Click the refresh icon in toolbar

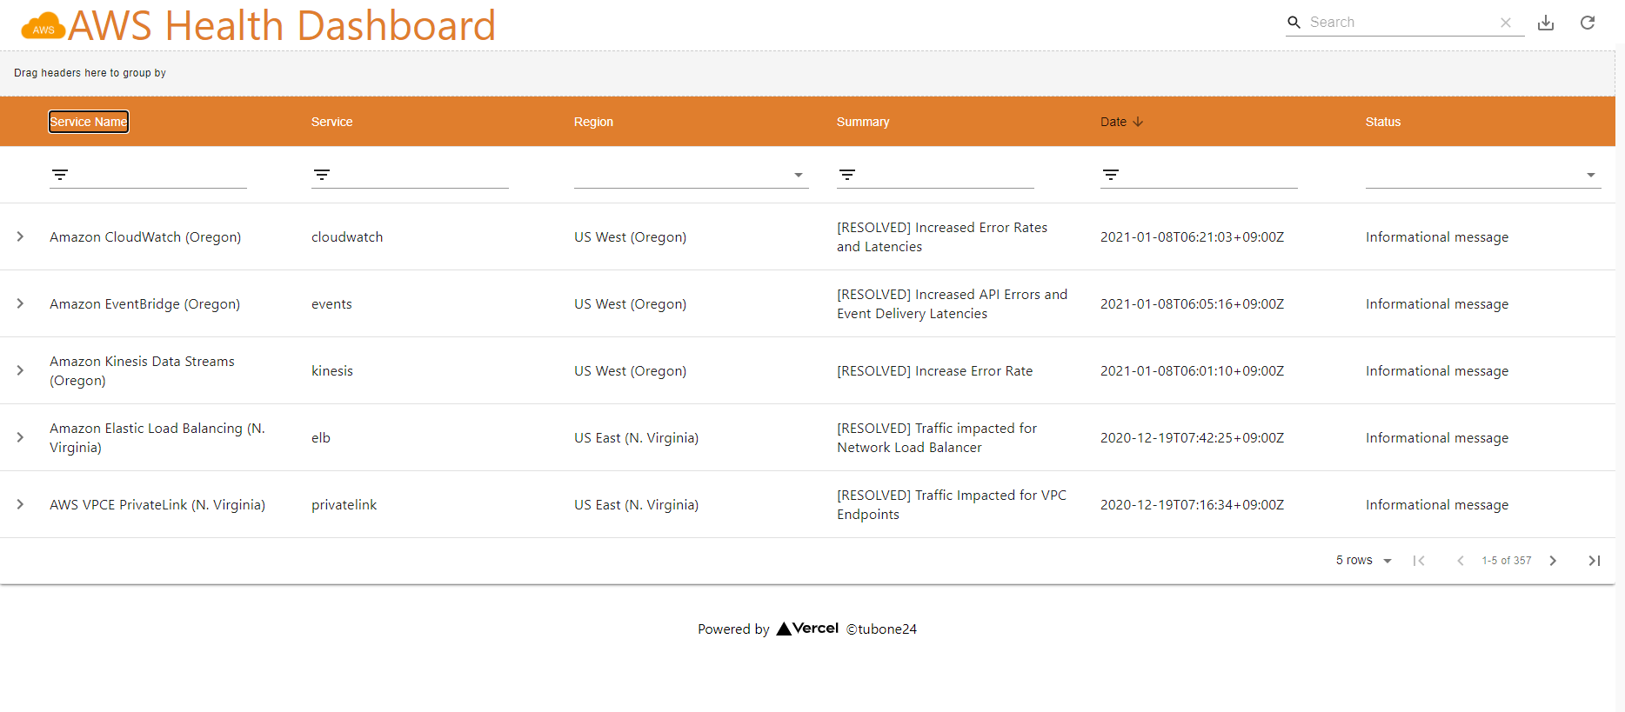coord(1587,23)
